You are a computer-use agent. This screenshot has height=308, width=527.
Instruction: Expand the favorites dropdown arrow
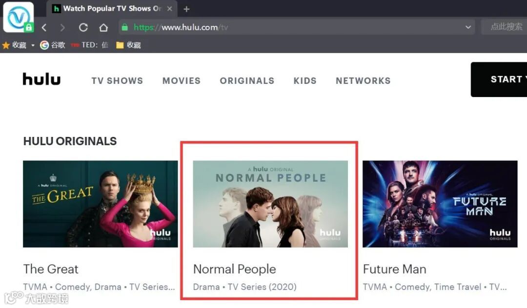click(33, 45)
